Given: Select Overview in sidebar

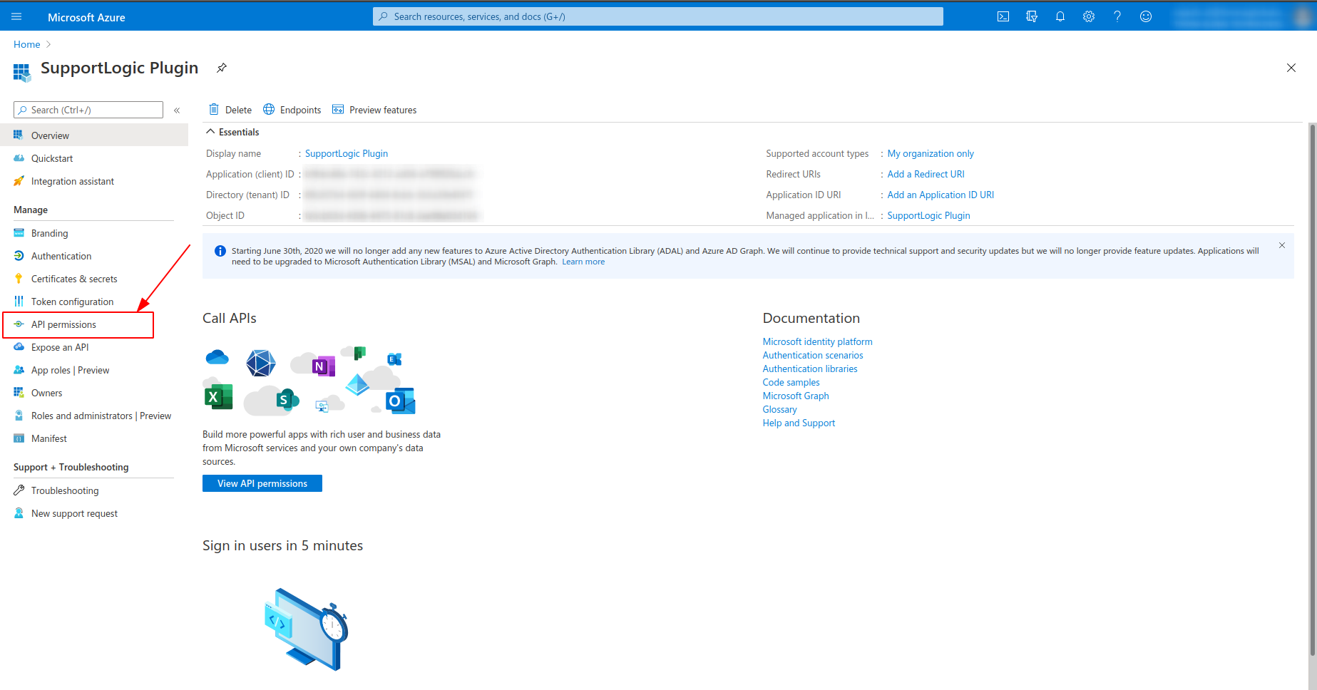Looking at the screenshot, I should point(94,135).
